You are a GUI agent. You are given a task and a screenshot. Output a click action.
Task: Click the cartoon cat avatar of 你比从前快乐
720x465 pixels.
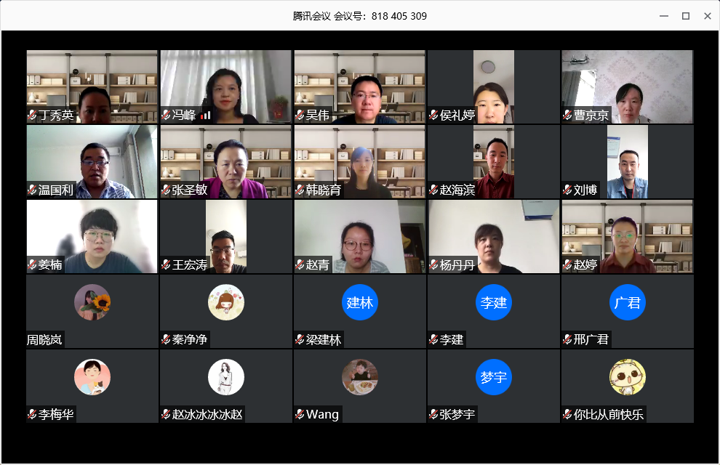click(x=627, y=377)
